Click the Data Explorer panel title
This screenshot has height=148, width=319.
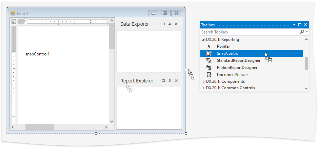[x=135, y=24]
